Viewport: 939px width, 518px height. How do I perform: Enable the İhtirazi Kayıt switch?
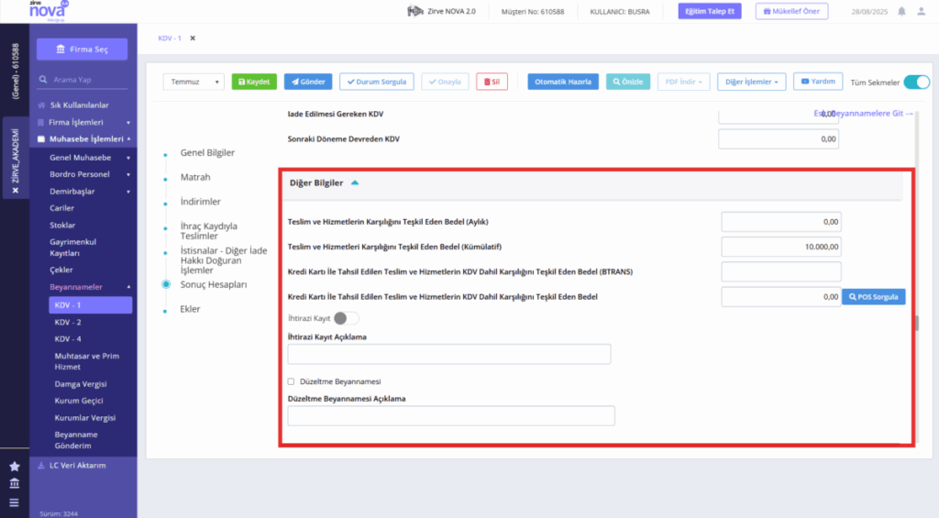(x=346, y=318)
